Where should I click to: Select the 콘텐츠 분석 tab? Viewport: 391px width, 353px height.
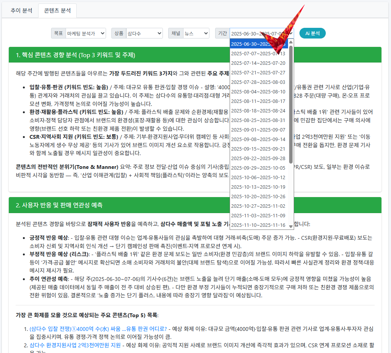click(57, 11)
